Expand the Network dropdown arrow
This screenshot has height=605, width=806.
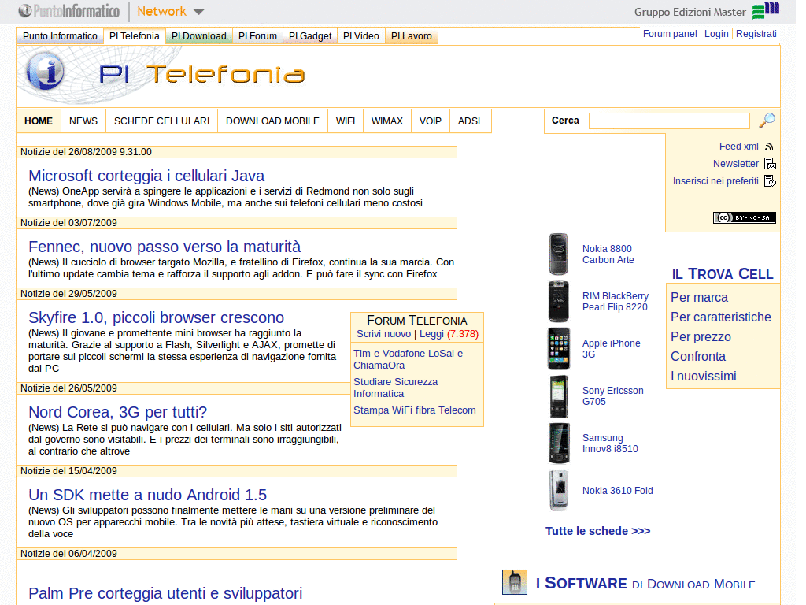point(199,12)
